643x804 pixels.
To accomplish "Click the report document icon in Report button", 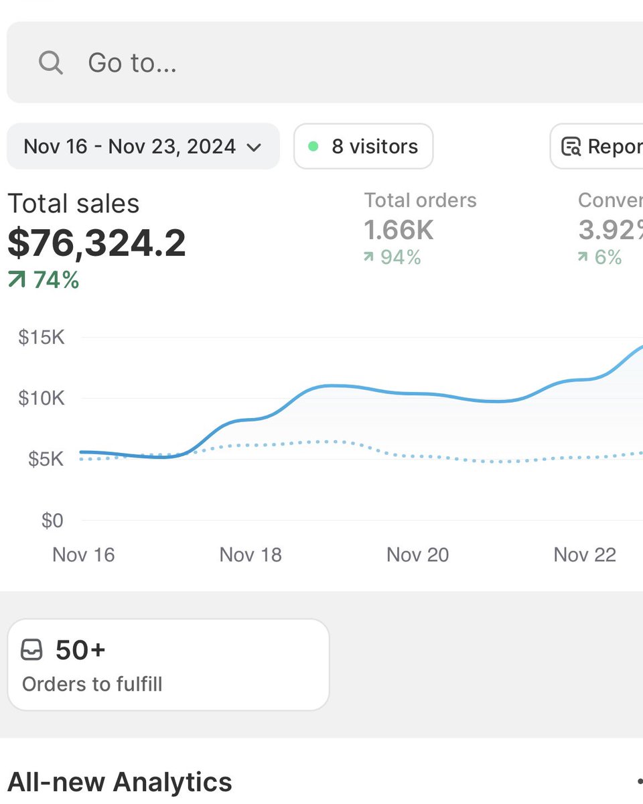I will tap(571, 145).
